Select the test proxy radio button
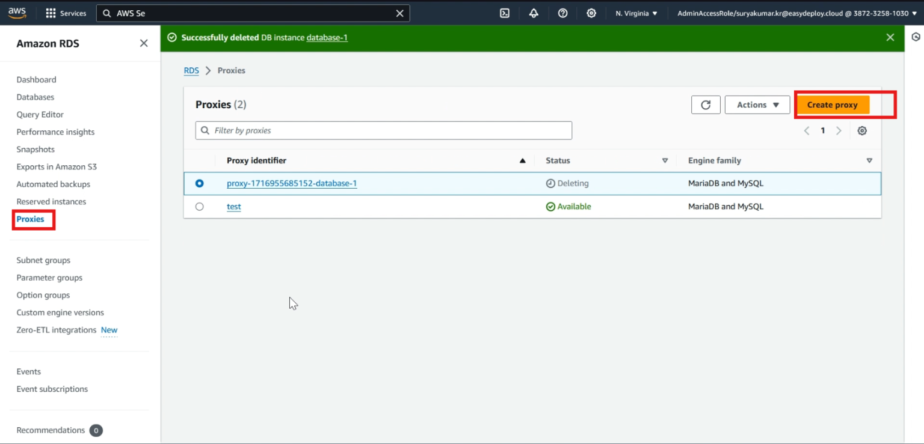This screenshot has height=444, width=924. [200, 206]
